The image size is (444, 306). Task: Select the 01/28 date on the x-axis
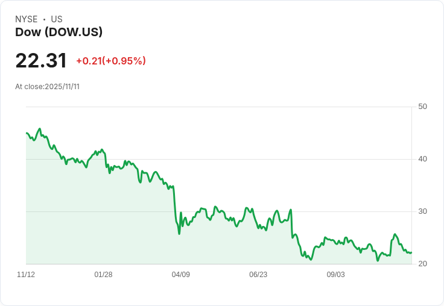click(103, 275)
